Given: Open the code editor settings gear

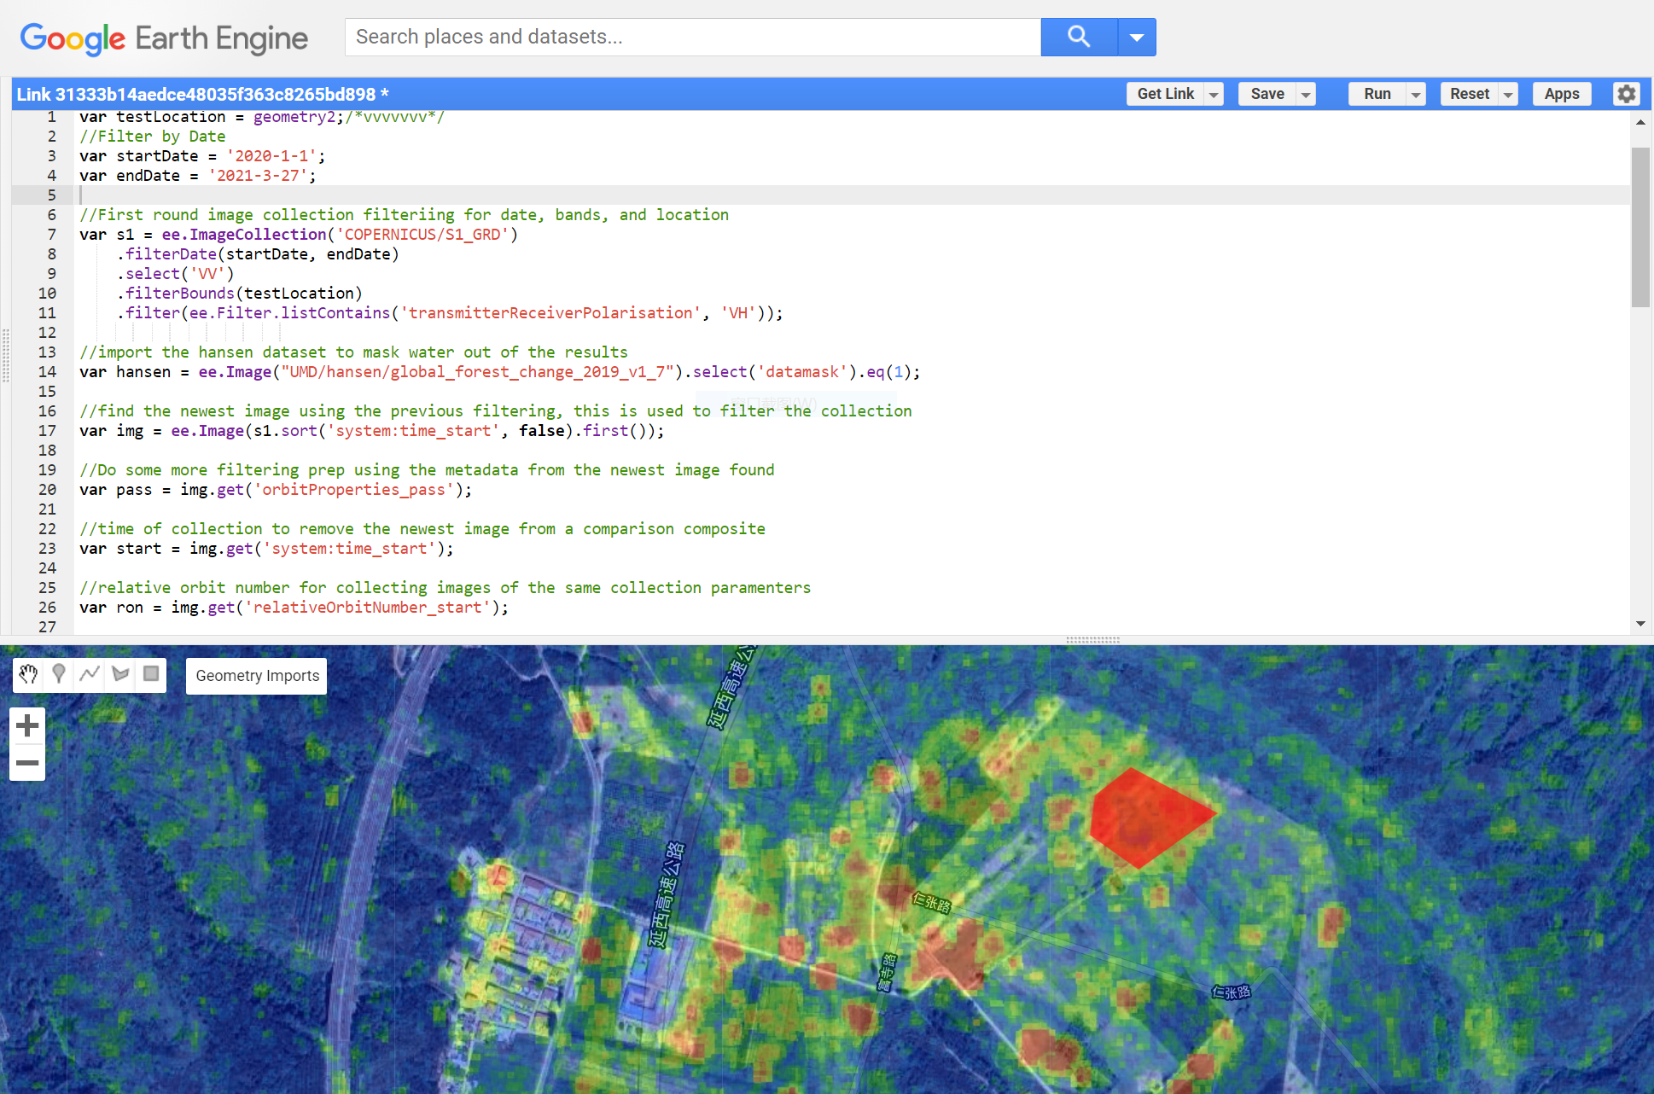Looking at the screenshot, I should (x=1626, y=94).
